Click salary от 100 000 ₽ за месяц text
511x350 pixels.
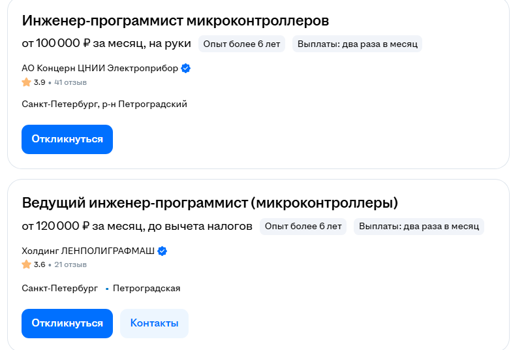point(106,44)
